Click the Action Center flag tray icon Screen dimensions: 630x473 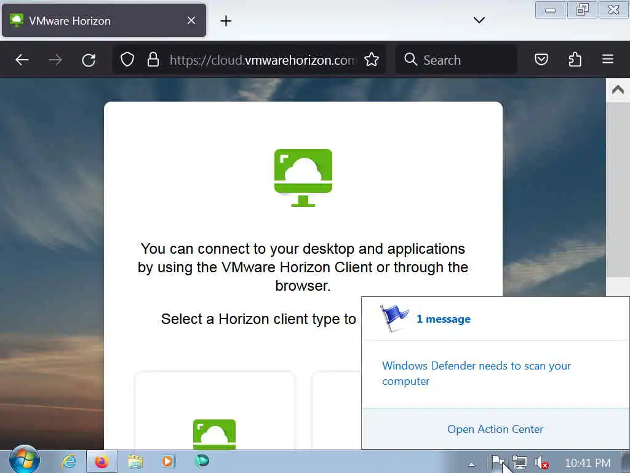click(x=498, y=463)
